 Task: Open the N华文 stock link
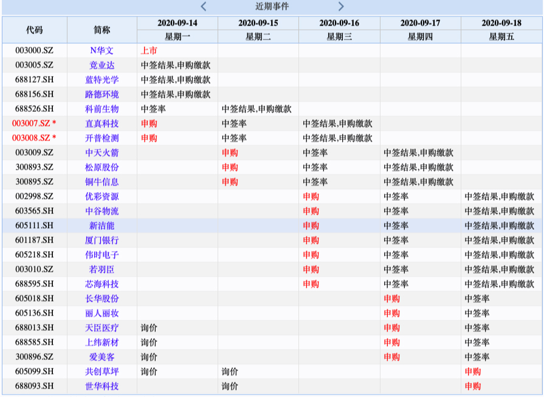102,50
